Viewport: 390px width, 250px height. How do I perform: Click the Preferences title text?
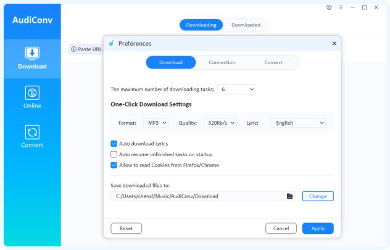(x=135, y=44)
